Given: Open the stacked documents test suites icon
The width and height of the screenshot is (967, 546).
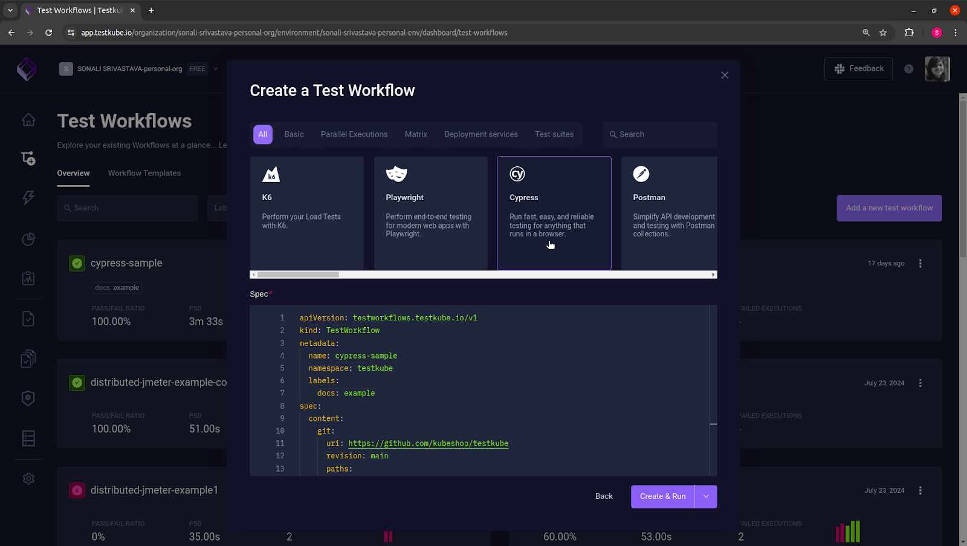Looking at the screenshot, I should [28, 359].
